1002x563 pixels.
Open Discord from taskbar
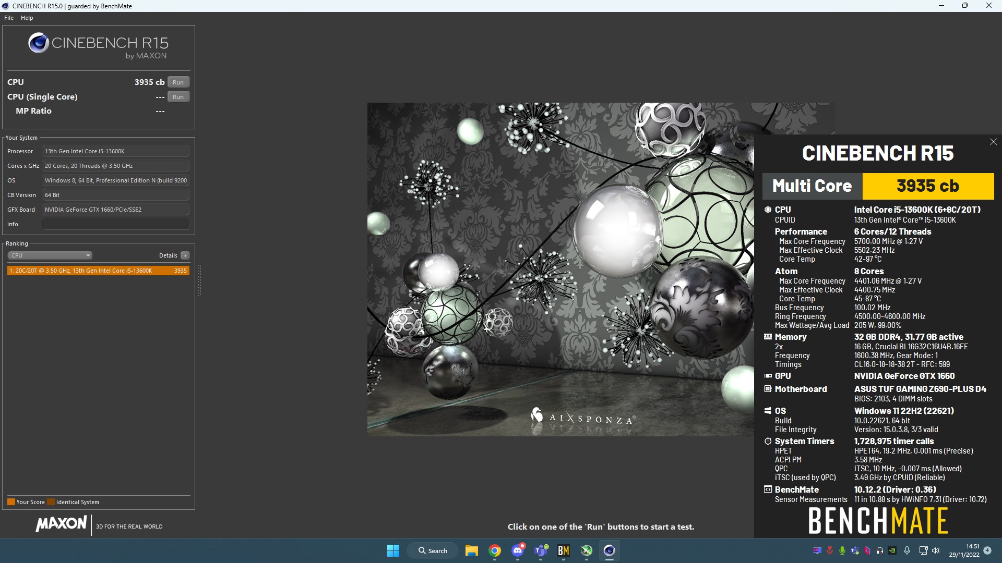[x=518, y=550]
